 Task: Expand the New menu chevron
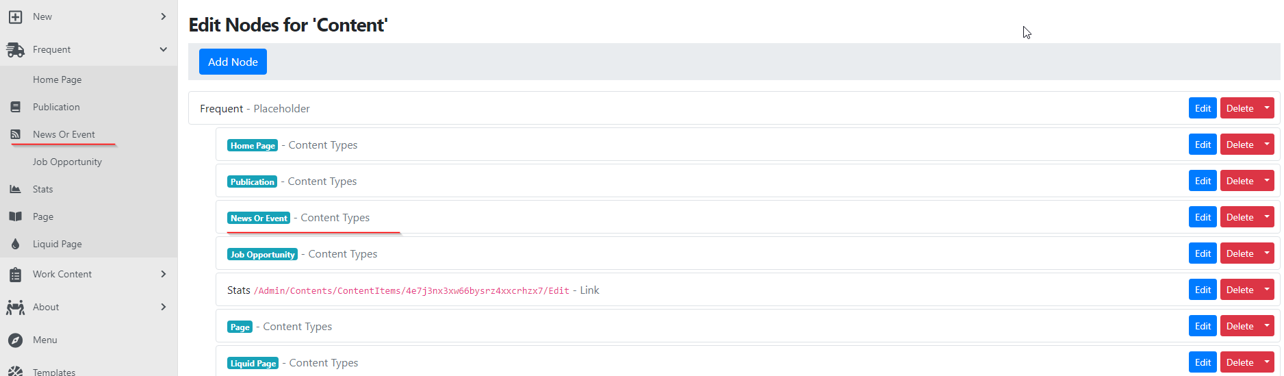(163, 16)
